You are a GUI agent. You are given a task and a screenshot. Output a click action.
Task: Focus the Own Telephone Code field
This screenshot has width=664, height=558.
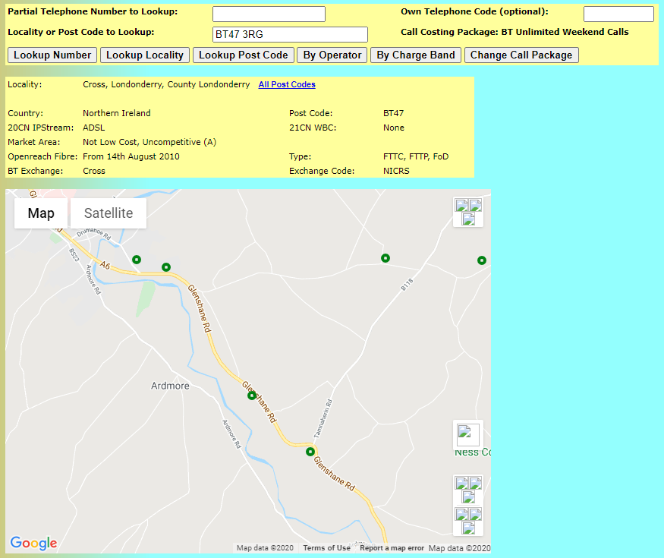618,14
